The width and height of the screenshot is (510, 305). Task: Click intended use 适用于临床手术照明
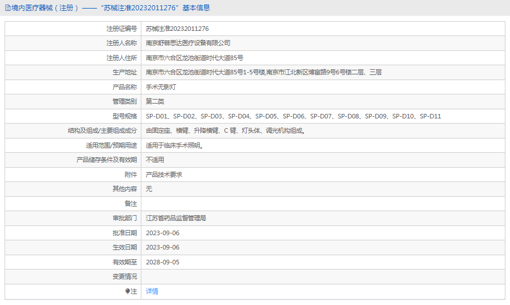175,145
